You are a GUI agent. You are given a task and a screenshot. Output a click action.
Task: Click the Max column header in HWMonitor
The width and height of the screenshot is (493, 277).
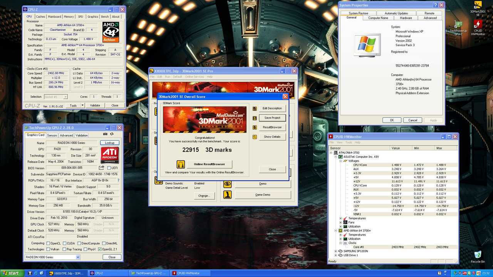point(445,148)
